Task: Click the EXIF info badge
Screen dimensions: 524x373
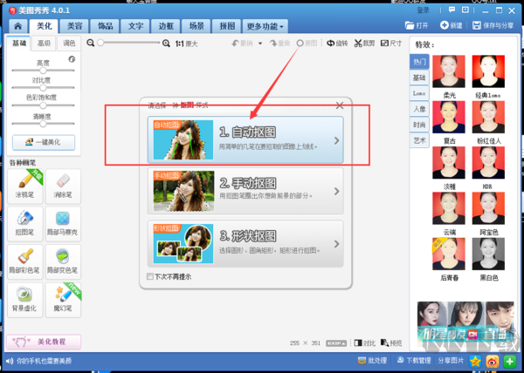Action: click(x=336, y=343)
